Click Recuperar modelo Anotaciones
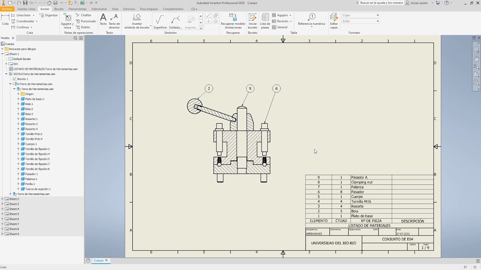The width and height of the screenshot is (481, 270). (233, 21)
